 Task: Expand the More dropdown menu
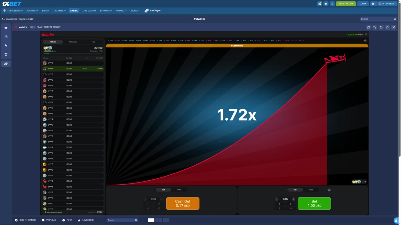pos(135,11)
